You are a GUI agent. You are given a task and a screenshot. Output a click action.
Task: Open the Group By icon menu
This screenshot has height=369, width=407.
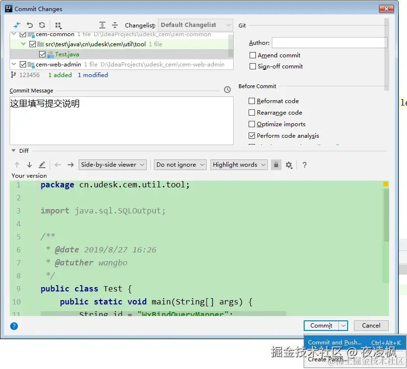[x=58, y=26]
